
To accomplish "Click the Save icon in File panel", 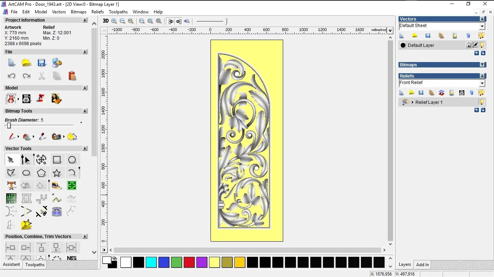I will pos(42,63).
